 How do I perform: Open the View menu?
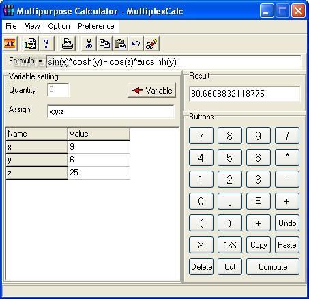pos(32,26)
